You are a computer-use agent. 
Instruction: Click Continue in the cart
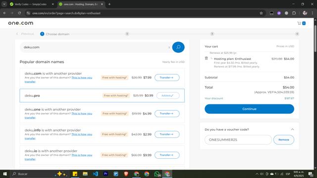(249, 109)
